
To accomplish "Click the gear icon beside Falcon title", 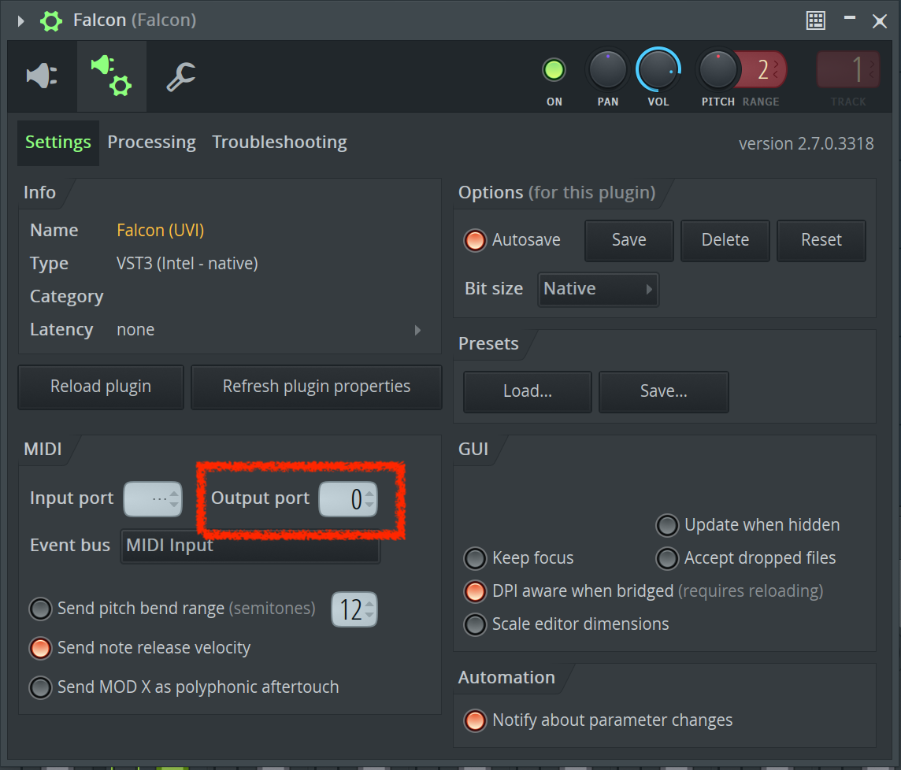I will [x=51, y=20].
